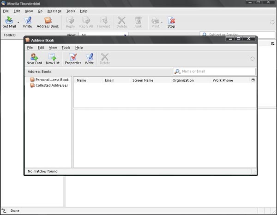
Task: Open the Go menu
Action: (40, 11)
